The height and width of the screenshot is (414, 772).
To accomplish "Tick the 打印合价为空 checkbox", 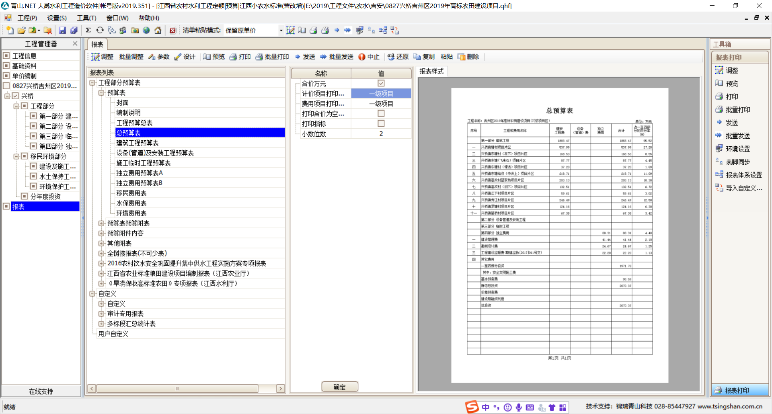I will click(x=381, y=113).
